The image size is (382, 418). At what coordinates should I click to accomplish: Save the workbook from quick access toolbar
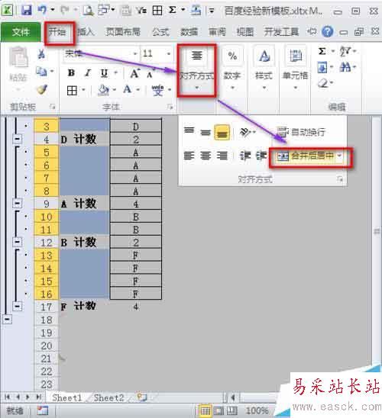[x=26, y=10]
